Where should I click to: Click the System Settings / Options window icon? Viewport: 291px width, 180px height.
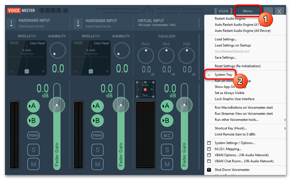pos(209,143)
